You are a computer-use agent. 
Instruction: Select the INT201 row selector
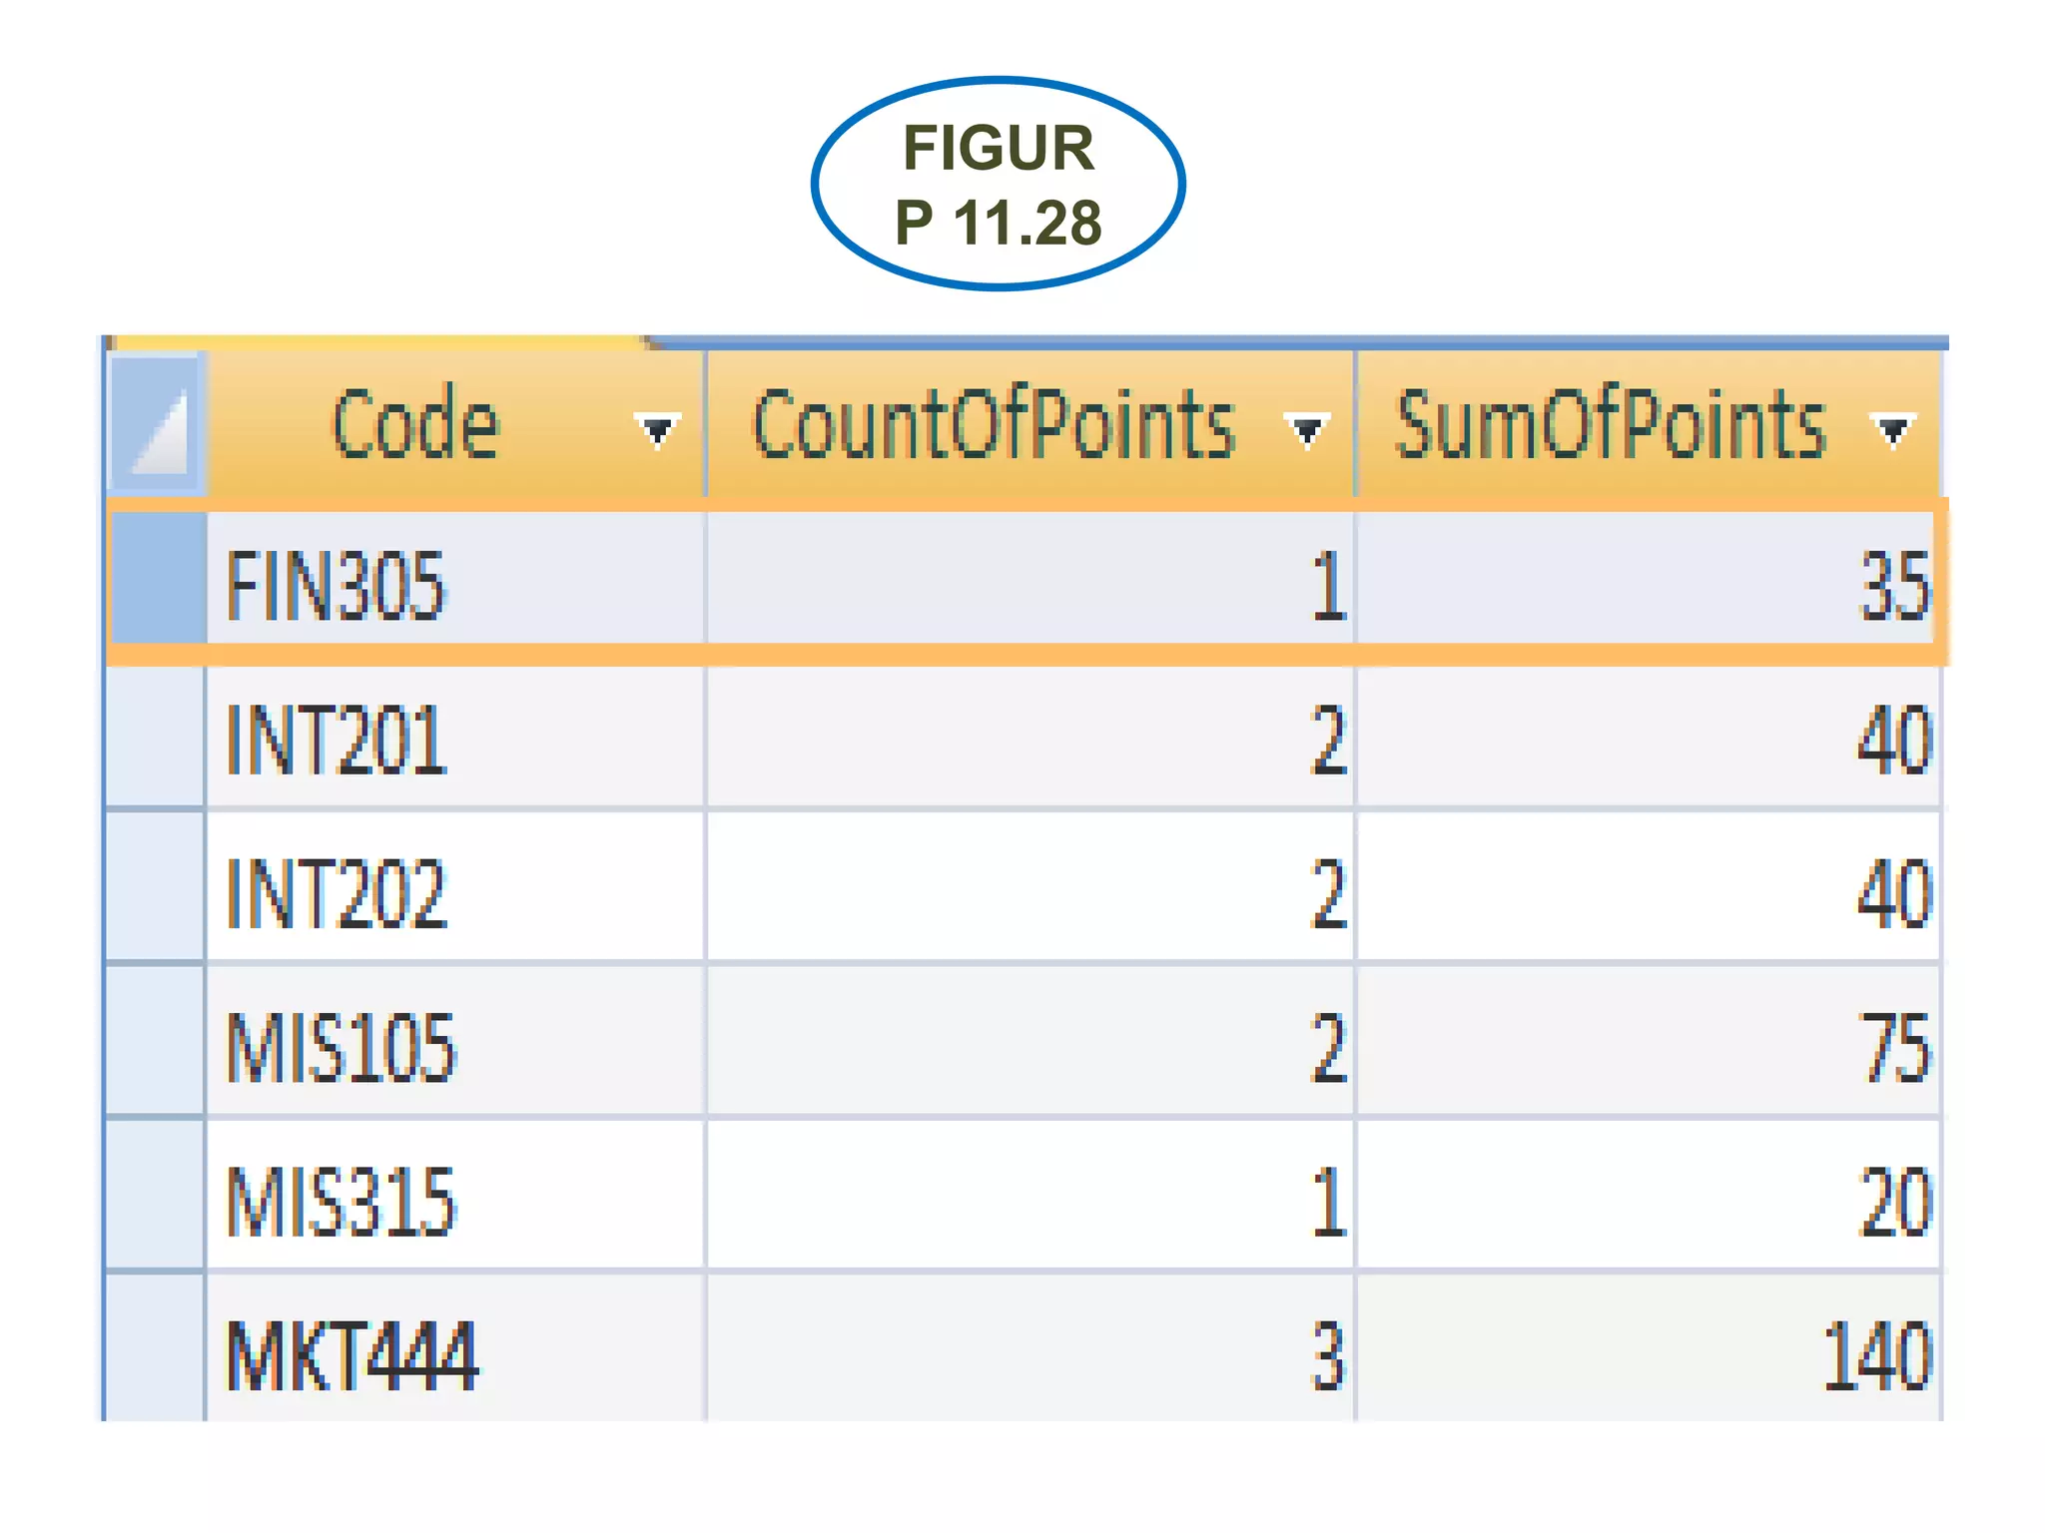[x=157, y=739]
